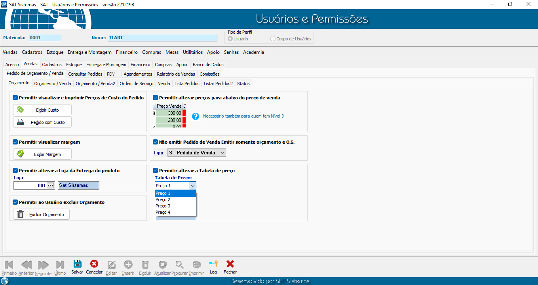Switch to the Consultar Pedidos tab

click(x=85, y=74)
